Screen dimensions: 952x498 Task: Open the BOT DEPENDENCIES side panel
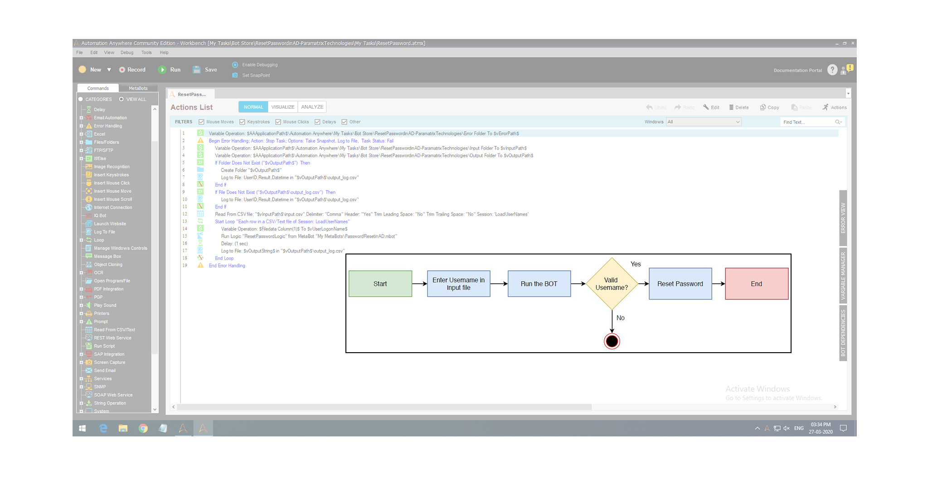tap(843, 333)
